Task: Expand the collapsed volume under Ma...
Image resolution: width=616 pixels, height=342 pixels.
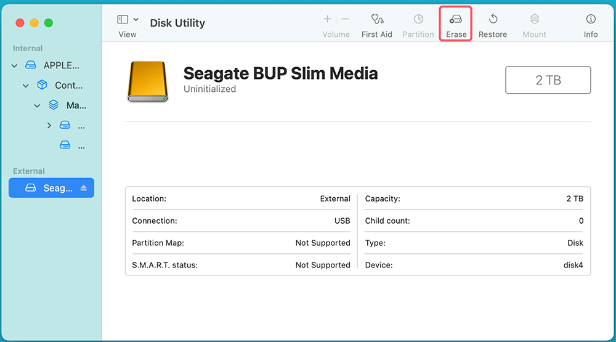Action: (49, 126)
